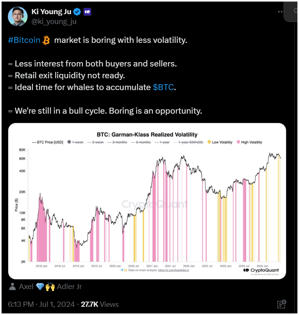Click the blue verified checkmark badge

77,11
